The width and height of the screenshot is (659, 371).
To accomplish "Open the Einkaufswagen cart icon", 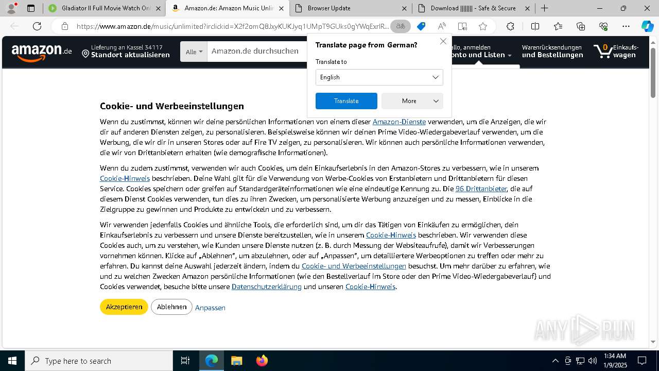I will click(616, 51).
